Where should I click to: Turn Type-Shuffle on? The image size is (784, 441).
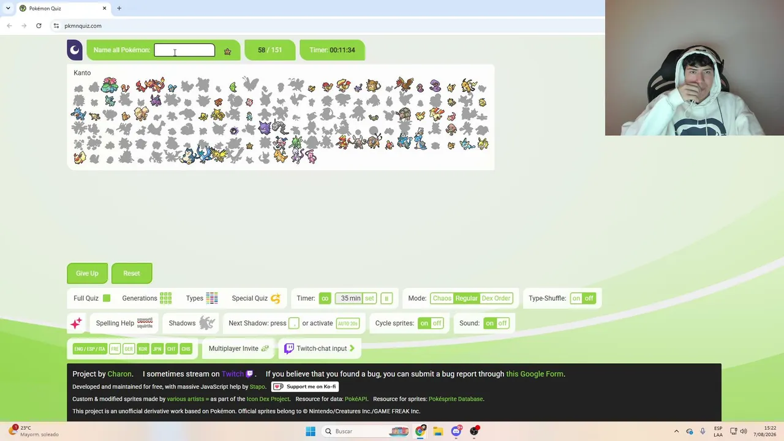click(x=576, y=298)
